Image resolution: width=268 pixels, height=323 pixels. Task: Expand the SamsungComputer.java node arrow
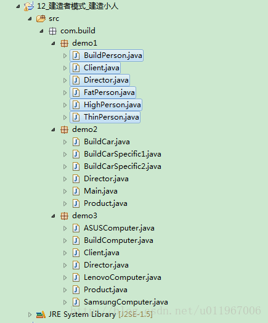tap(65, 303)
